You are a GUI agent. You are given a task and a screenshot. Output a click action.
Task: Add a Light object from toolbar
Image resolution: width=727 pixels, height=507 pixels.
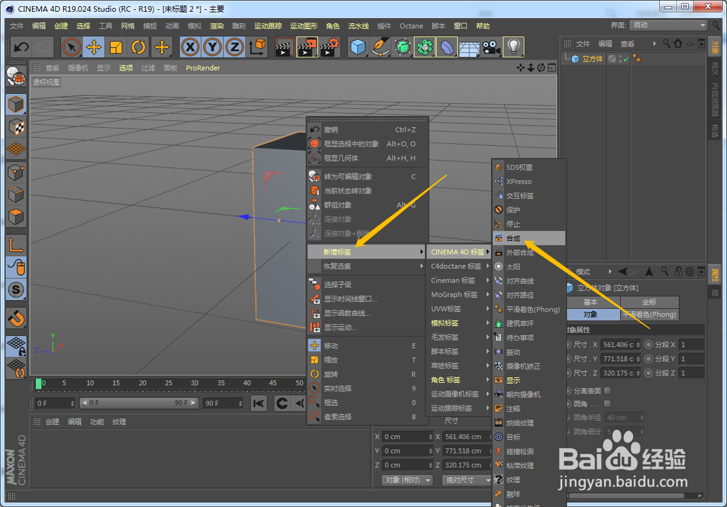point(514,47)
